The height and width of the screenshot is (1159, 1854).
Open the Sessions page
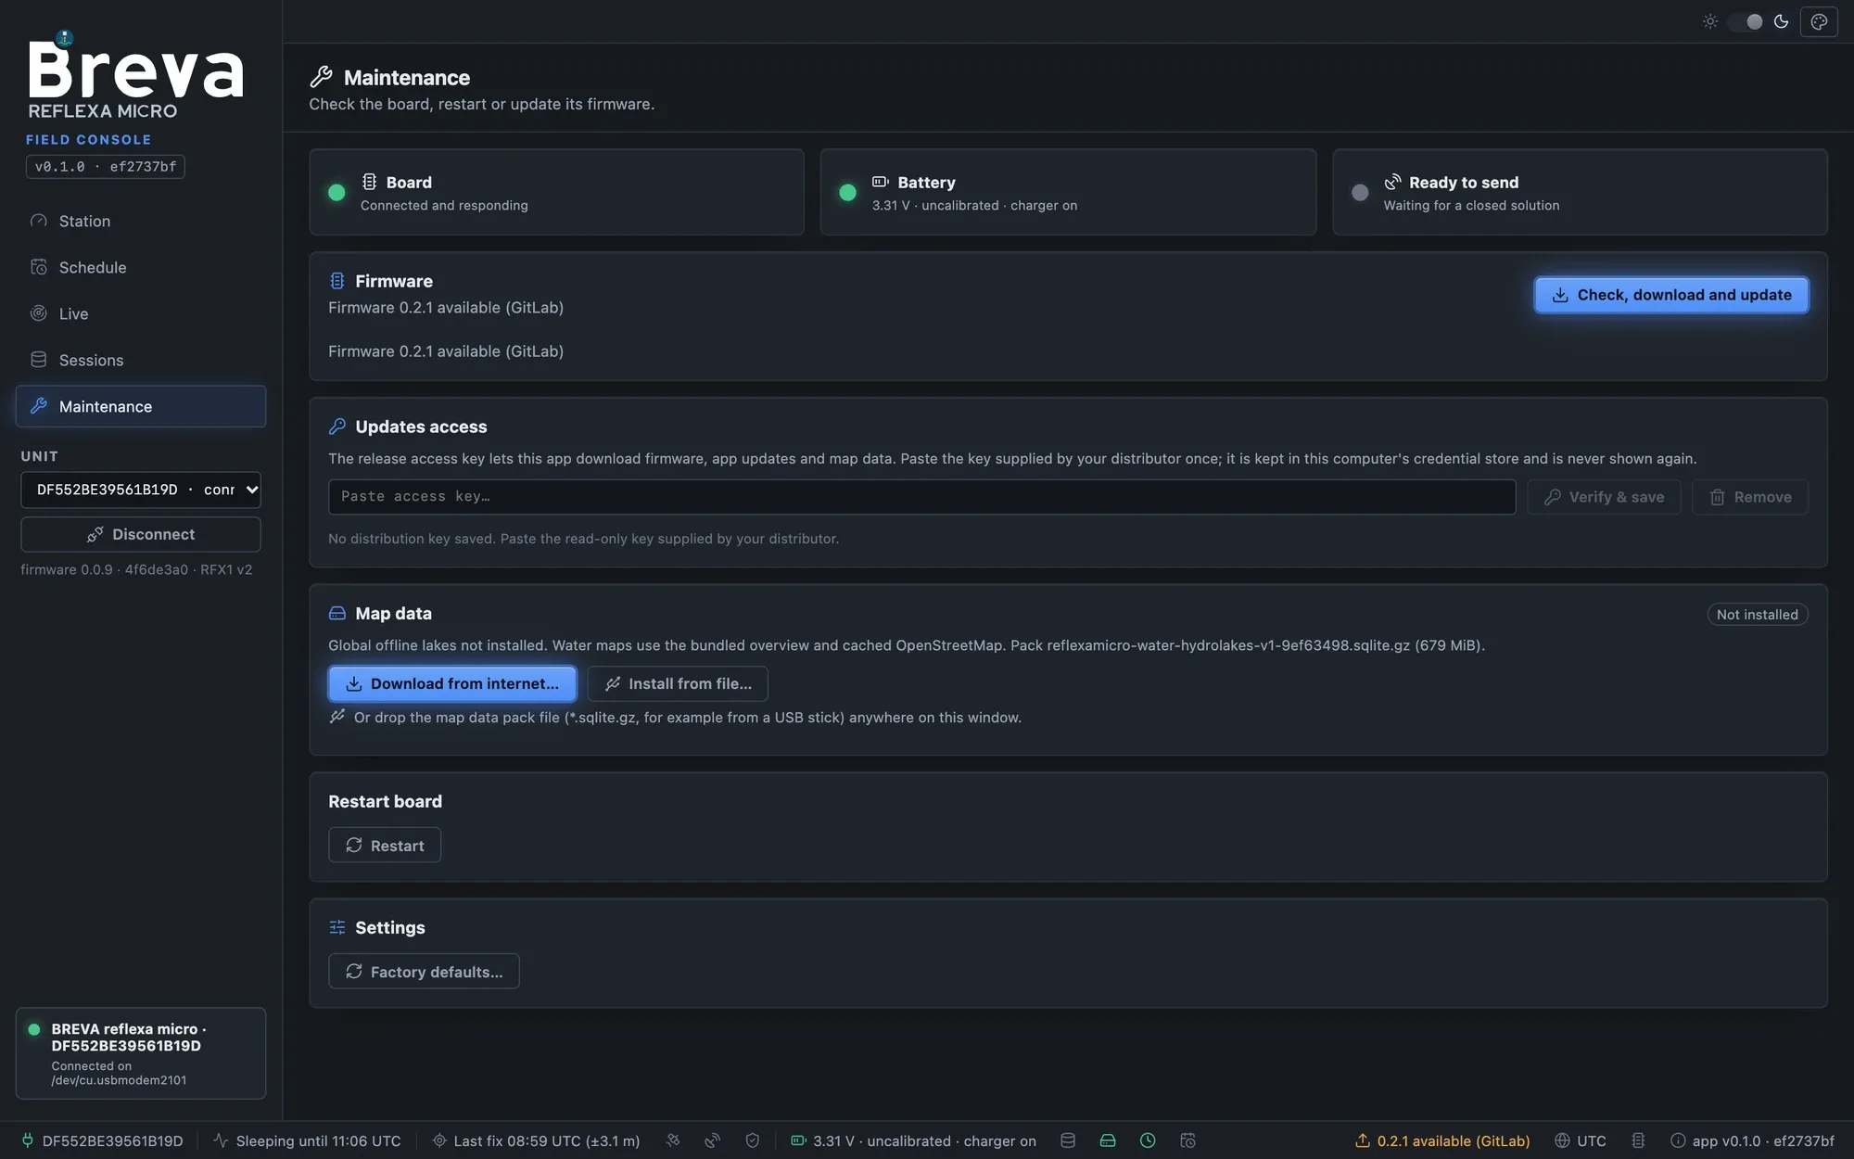tap(141, 360)
